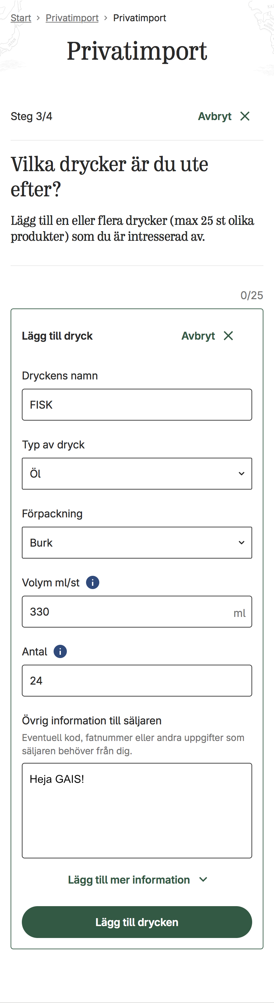Click the X icon beside the Steg 3/4 Avbryt
Screen dimensions: 274x1003
click(245, 116)
